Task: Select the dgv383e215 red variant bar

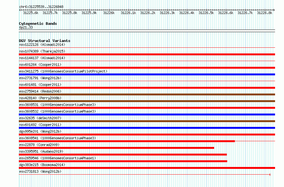Action: 147,168
